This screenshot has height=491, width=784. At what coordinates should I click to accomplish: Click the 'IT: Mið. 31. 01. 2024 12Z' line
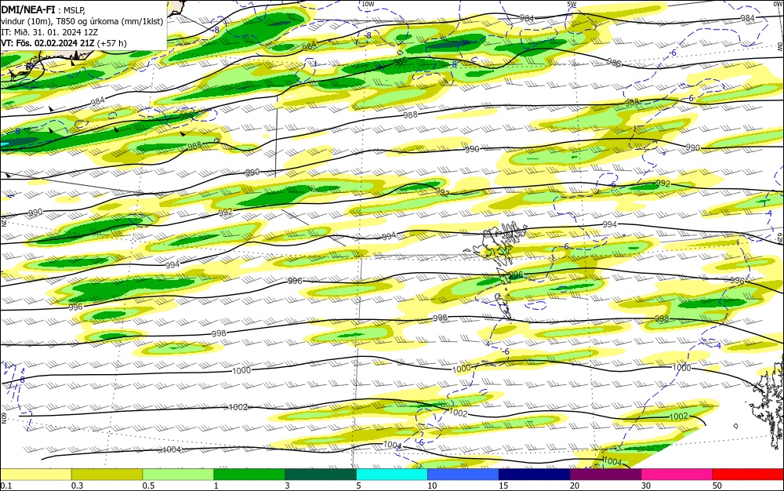49,31
